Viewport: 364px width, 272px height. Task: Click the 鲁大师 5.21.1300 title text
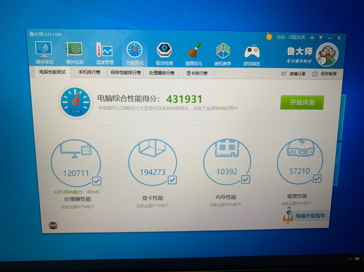(x=45, y=34)
